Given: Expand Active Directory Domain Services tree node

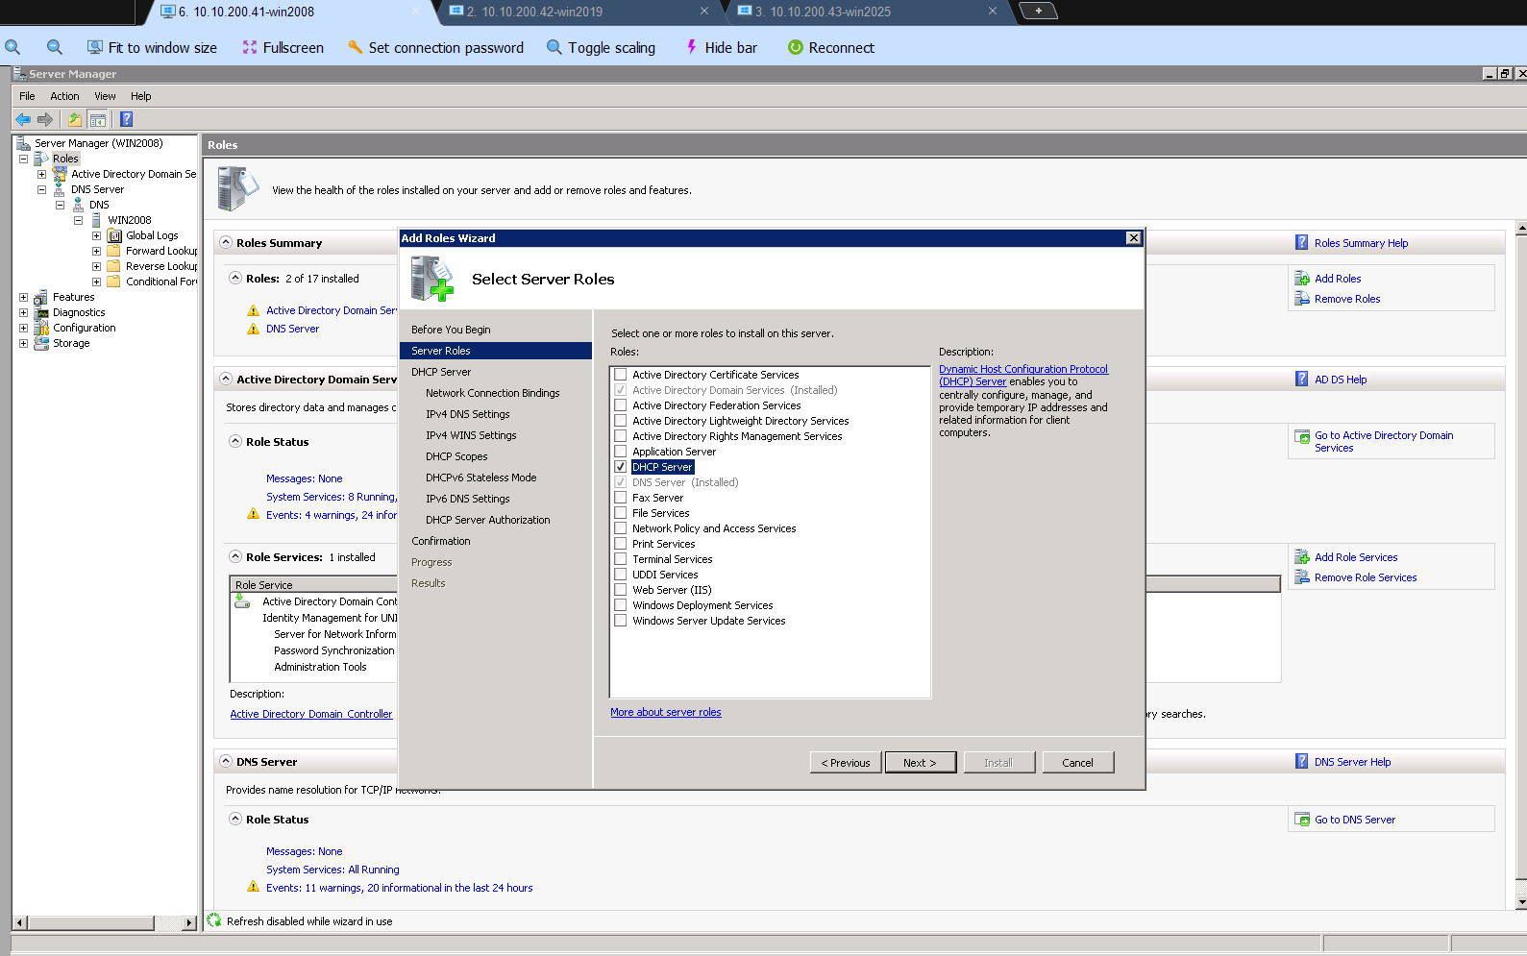Looking at the screenshot, I should tap(41, 174).
